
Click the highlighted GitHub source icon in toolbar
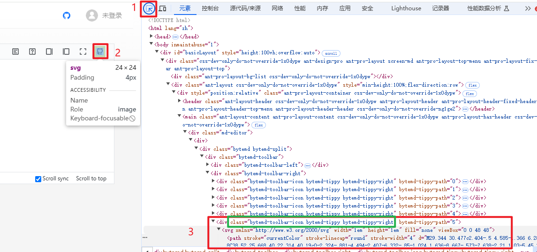[x=100, y=52]
